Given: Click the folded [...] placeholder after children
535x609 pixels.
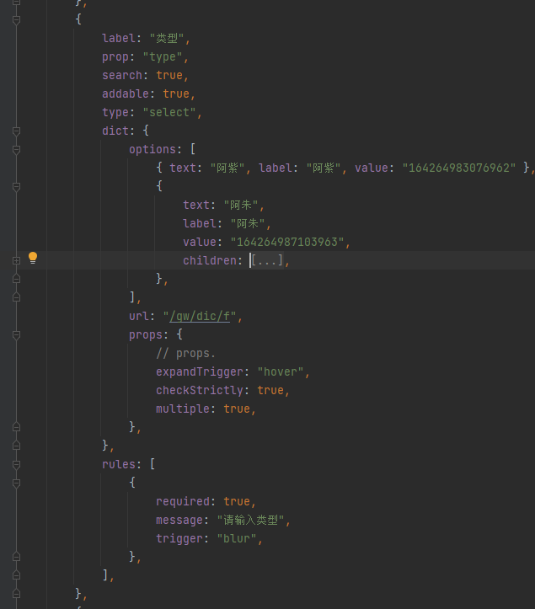Looking at the screenshot, I should tap(267, 260).
